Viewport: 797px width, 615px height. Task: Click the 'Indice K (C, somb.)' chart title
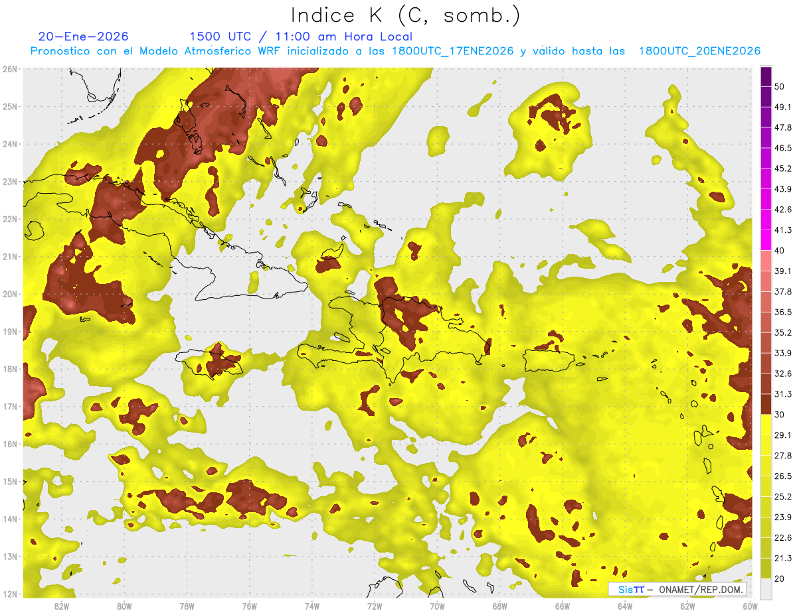[x=406, y=15]
